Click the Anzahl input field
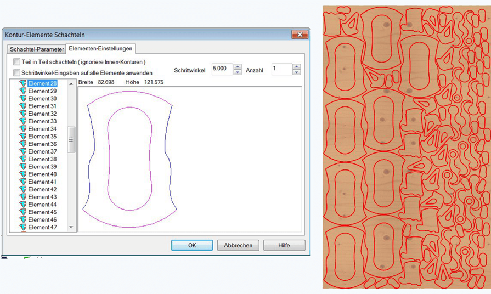Screen dimensions: 491x294 (x=282, y=69)
